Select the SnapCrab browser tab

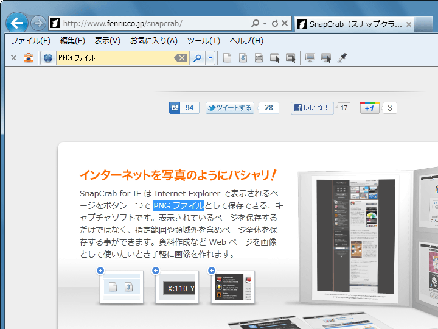coord(355,24)
